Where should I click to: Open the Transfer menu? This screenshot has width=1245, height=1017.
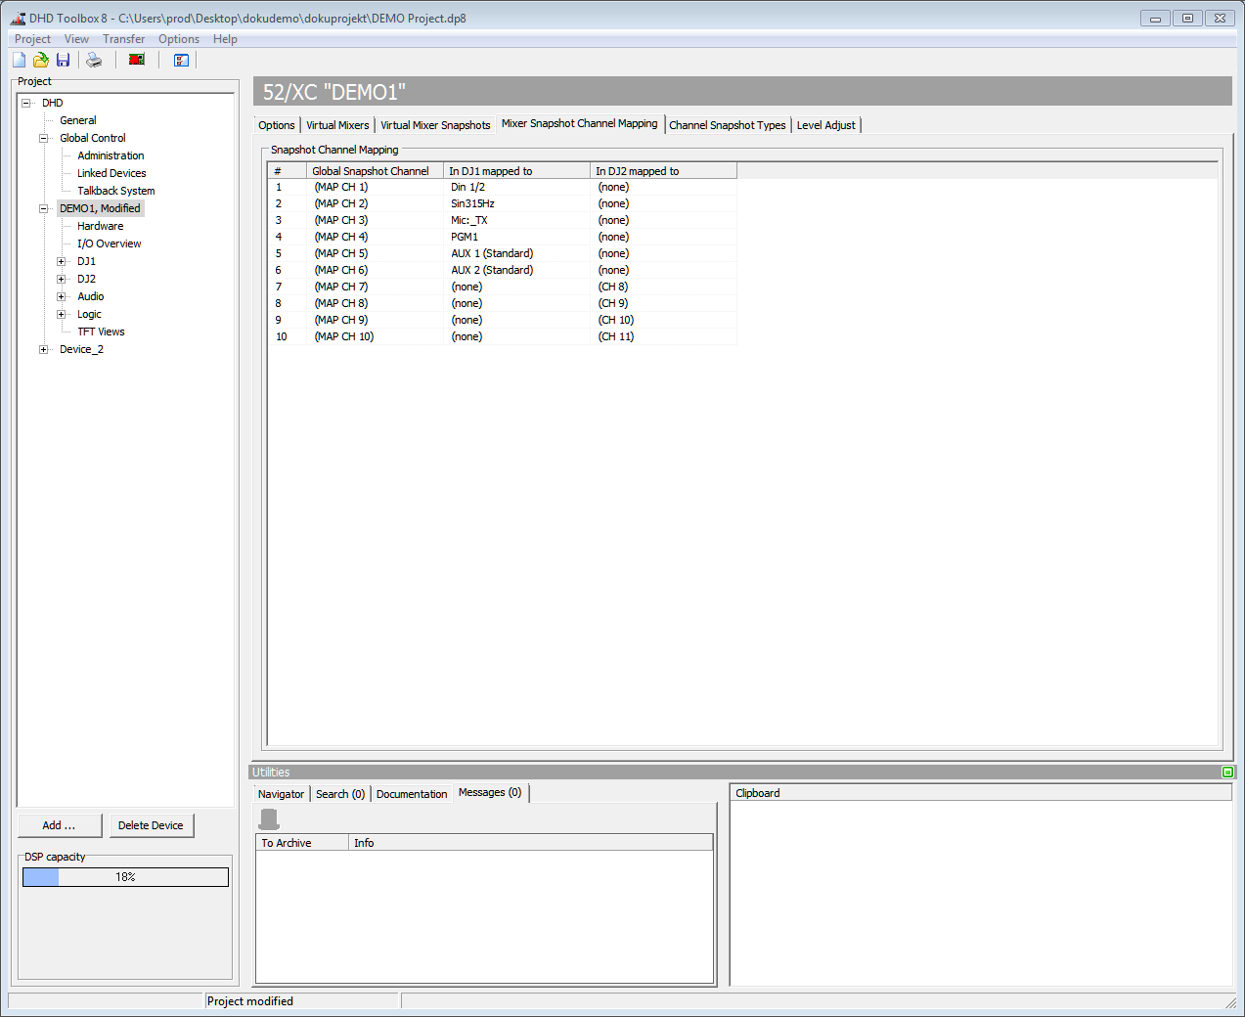(x=123, y=39)
